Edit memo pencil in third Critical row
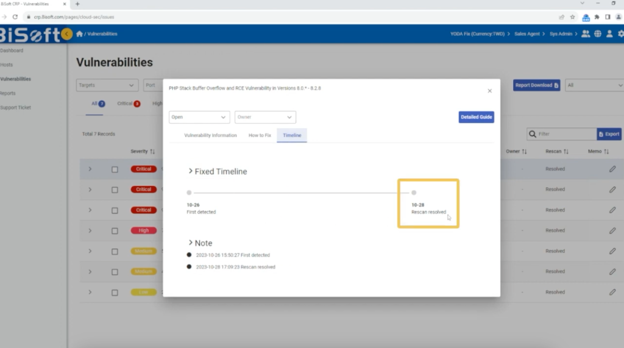 click(x=612, y=210)
